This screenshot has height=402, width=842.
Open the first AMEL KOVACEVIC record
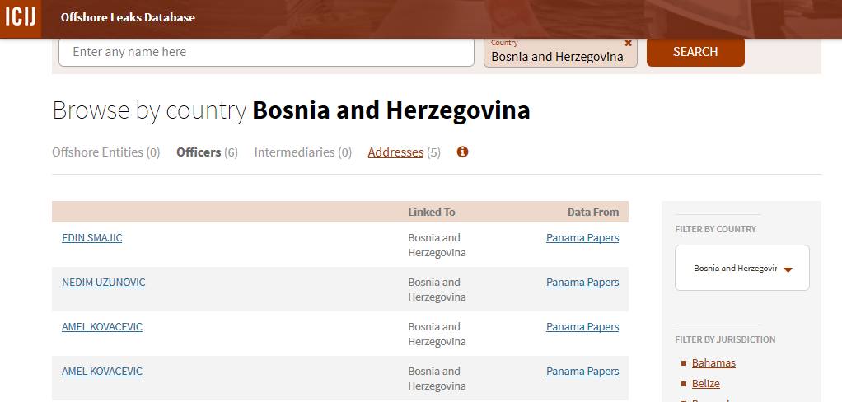click(x=101, y=327)
